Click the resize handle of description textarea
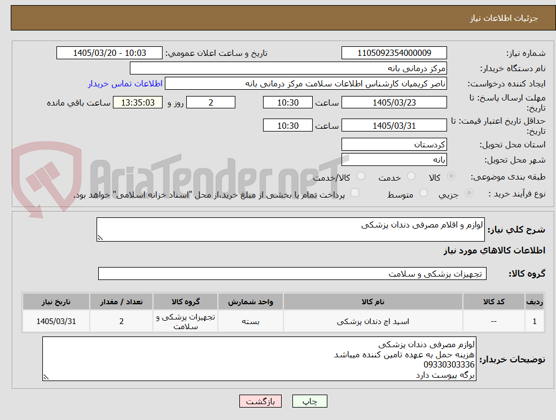This screenshot has width=556, height=420. [x=100, y=238]
